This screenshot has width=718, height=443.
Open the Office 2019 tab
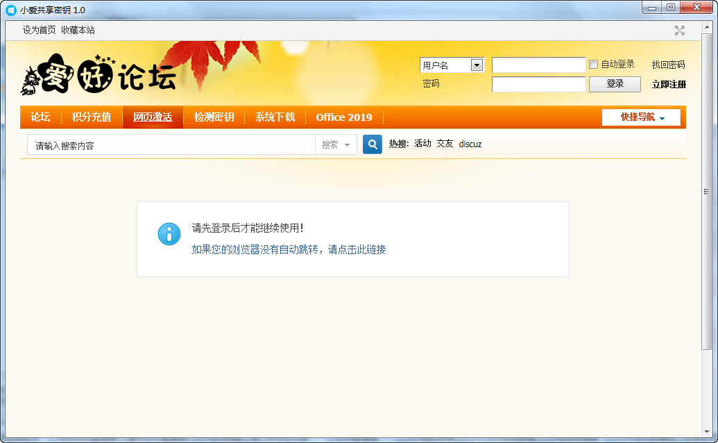(x=344, y=117)
